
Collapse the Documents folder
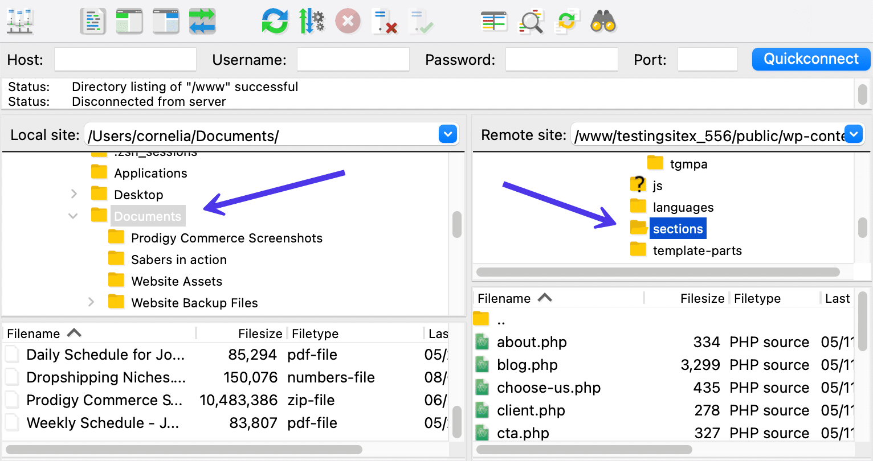(x=72, y=216)
